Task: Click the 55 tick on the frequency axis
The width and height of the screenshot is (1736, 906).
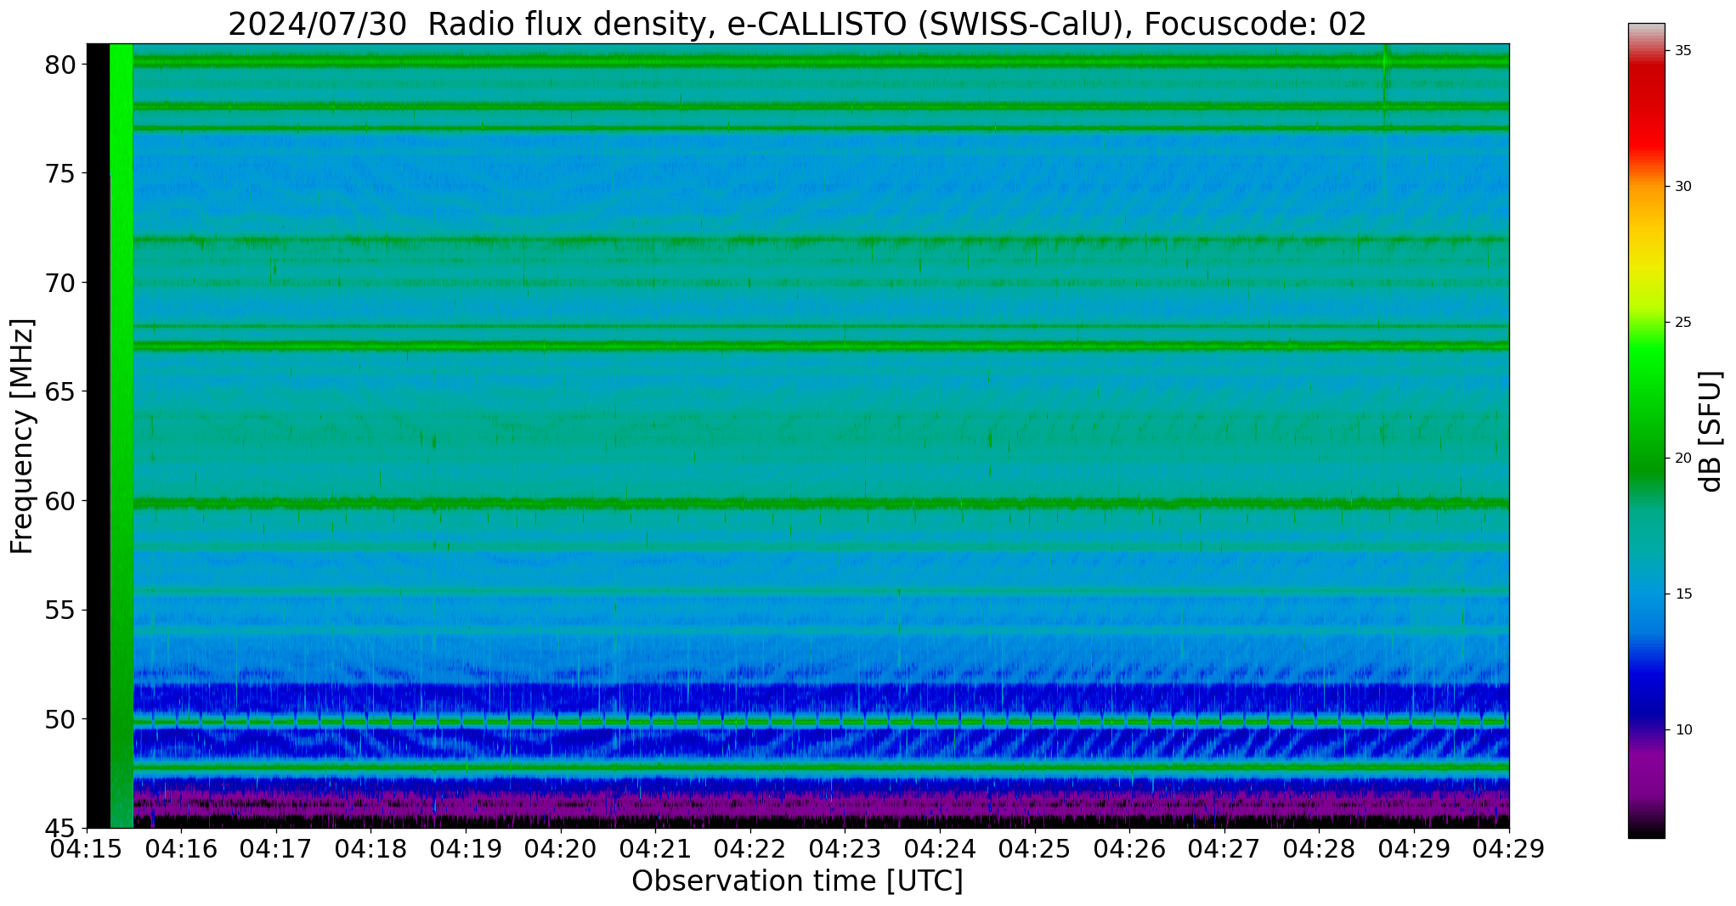Action: tap(60, 611)
